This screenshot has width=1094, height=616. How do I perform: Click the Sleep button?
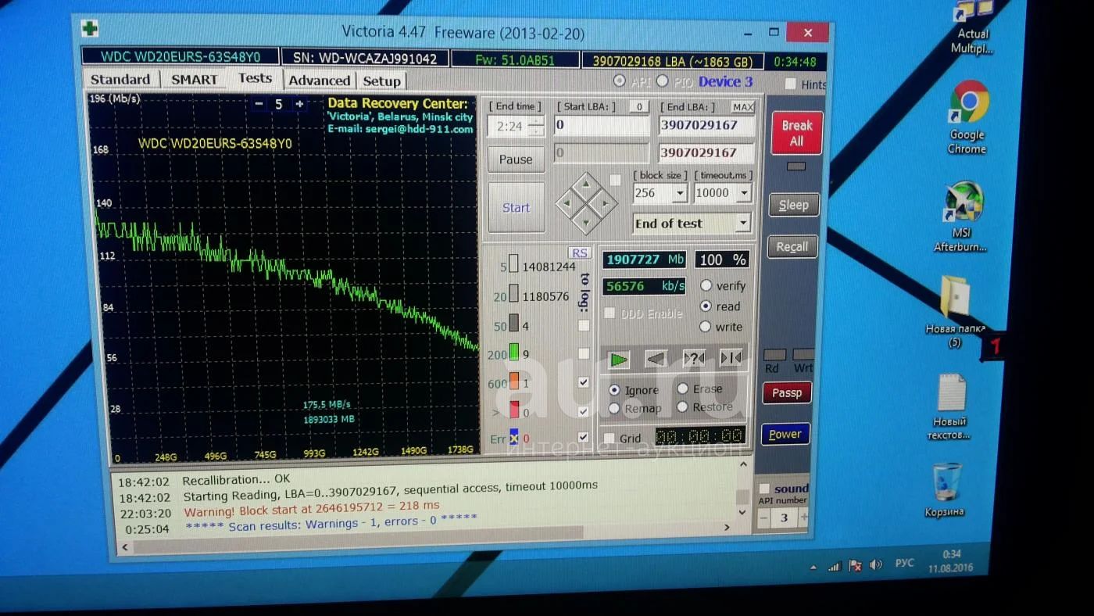793,205
